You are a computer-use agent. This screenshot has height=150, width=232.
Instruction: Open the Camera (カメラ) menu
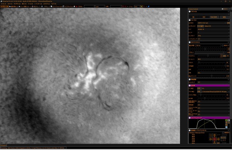[10, 4]
